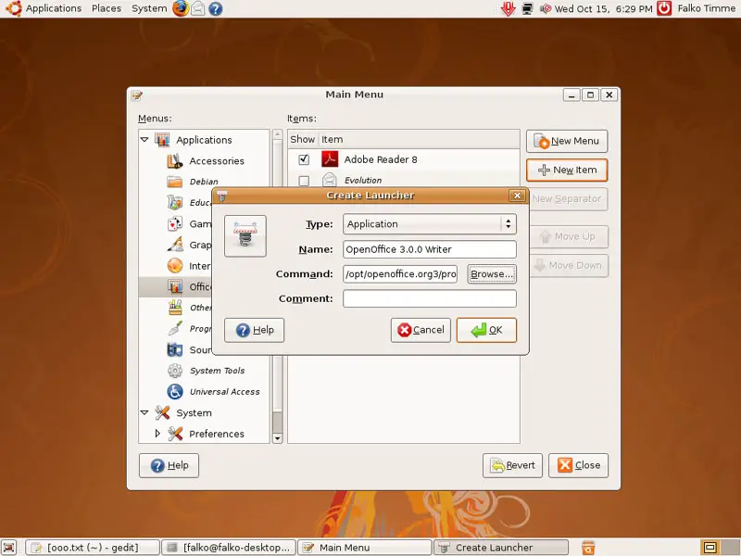Click Close in the Main Menu window

pyautogui.click(x=578, y=465)
